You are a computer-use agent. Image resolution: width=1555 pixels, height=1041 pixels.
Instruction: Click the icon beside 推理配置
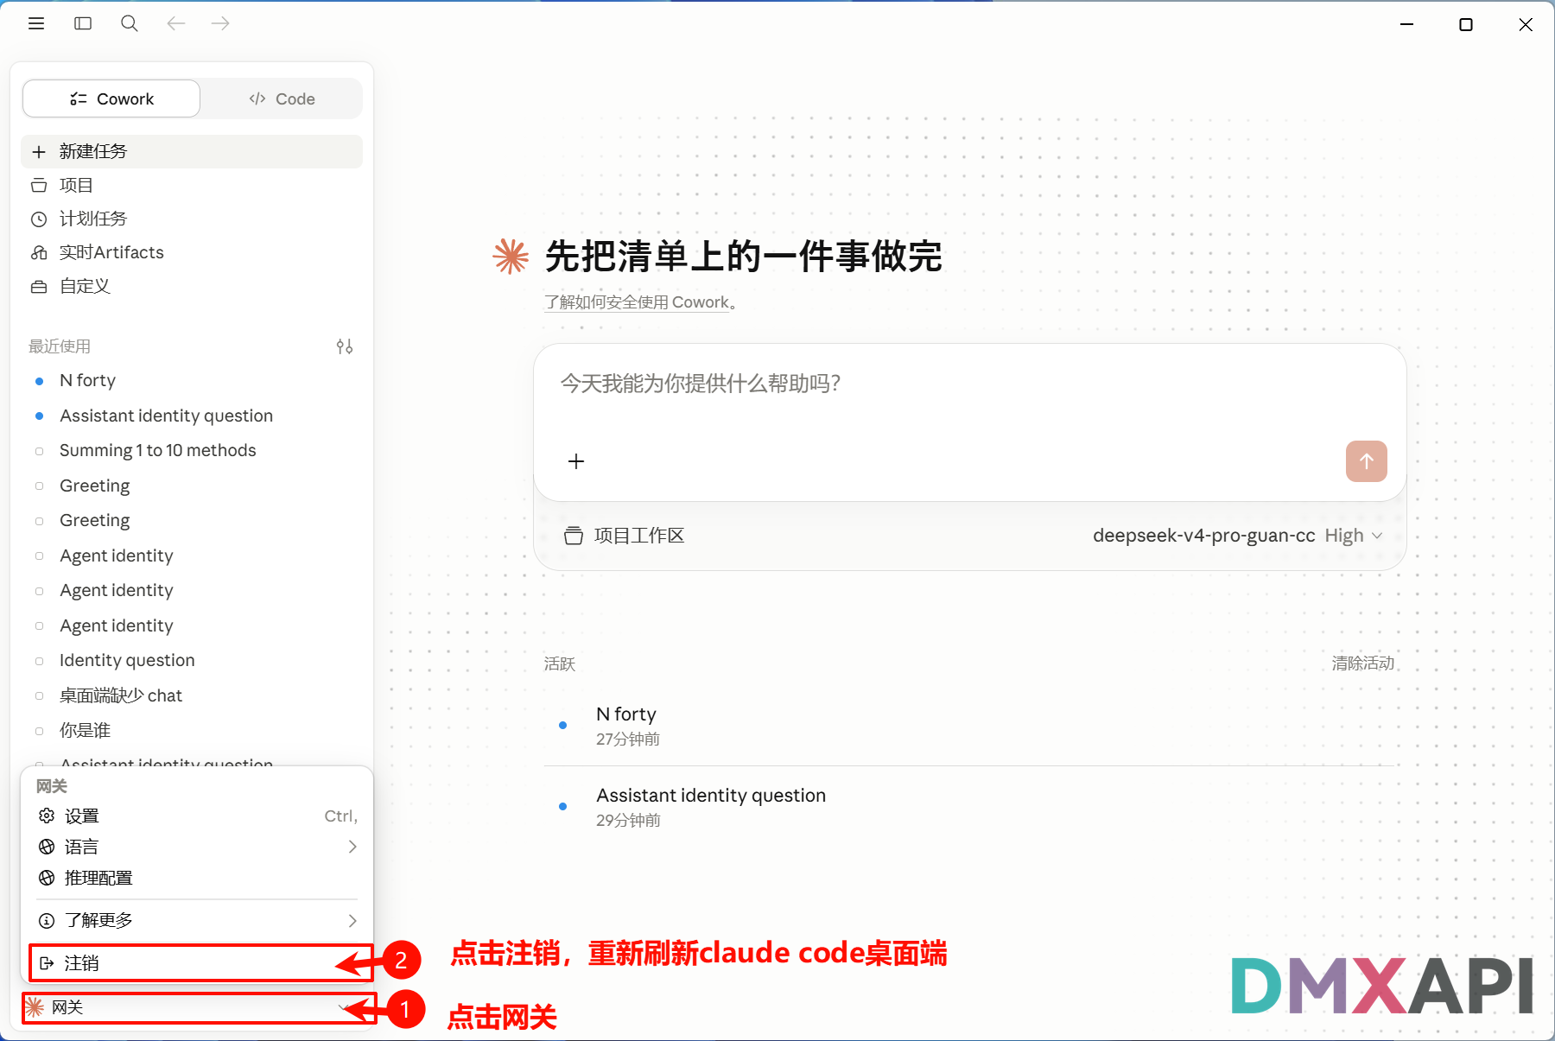coord(47,878)
